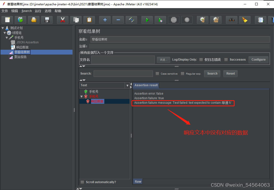Toggle the results split pane arrows
Image resolution: width=274 pixels, height=190 pixels.
(131, 86)
